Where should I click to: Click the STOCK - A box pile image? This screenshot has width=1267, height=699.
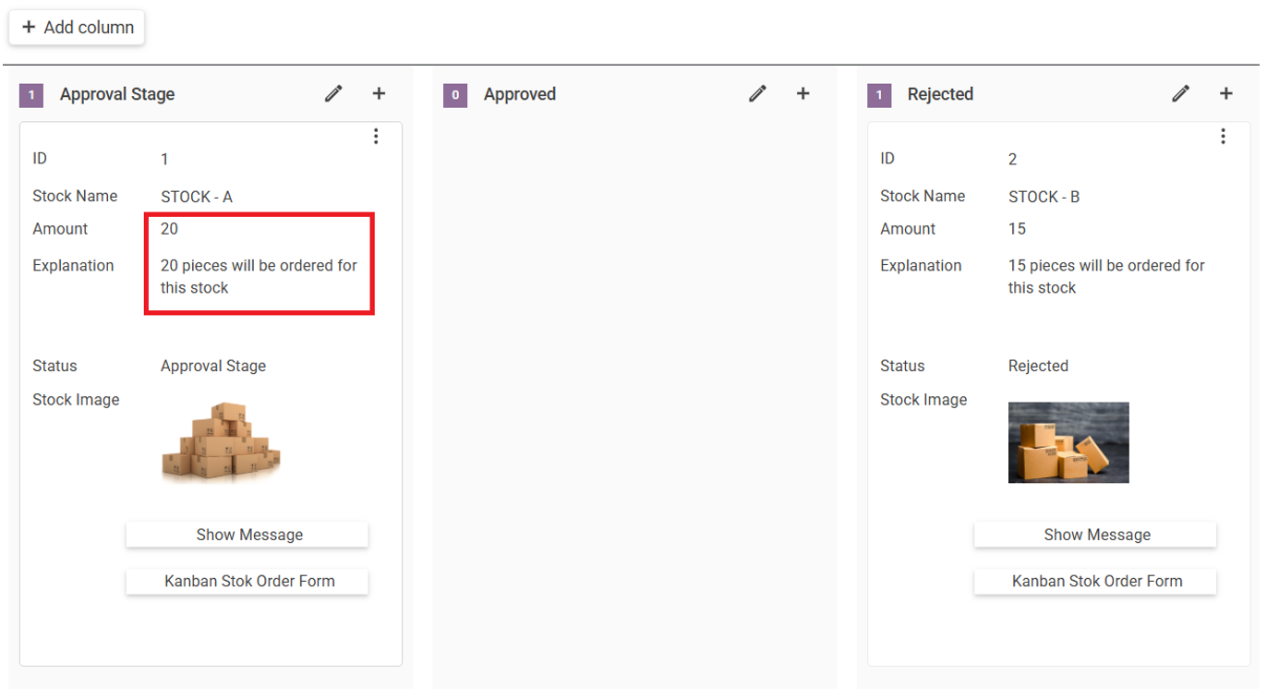coord(221,442)
